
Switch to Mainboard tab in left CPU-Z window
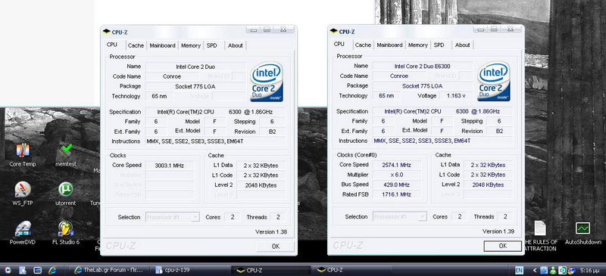[162, 45]
